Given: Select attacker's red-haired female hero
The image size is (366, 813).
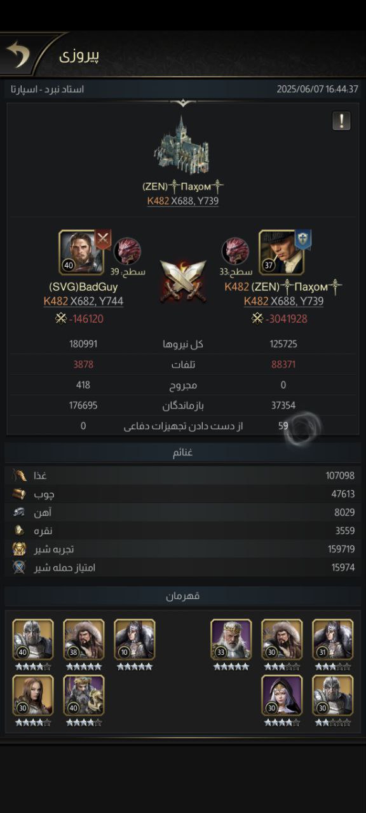Looking at the screenshot, I should [x=33, y=695].
